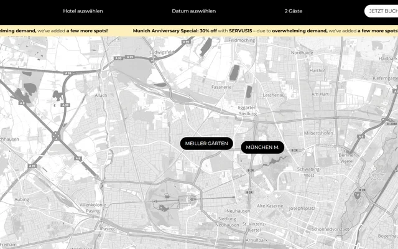
Task: Click the Aubing district label
Action: click(22, 199)
